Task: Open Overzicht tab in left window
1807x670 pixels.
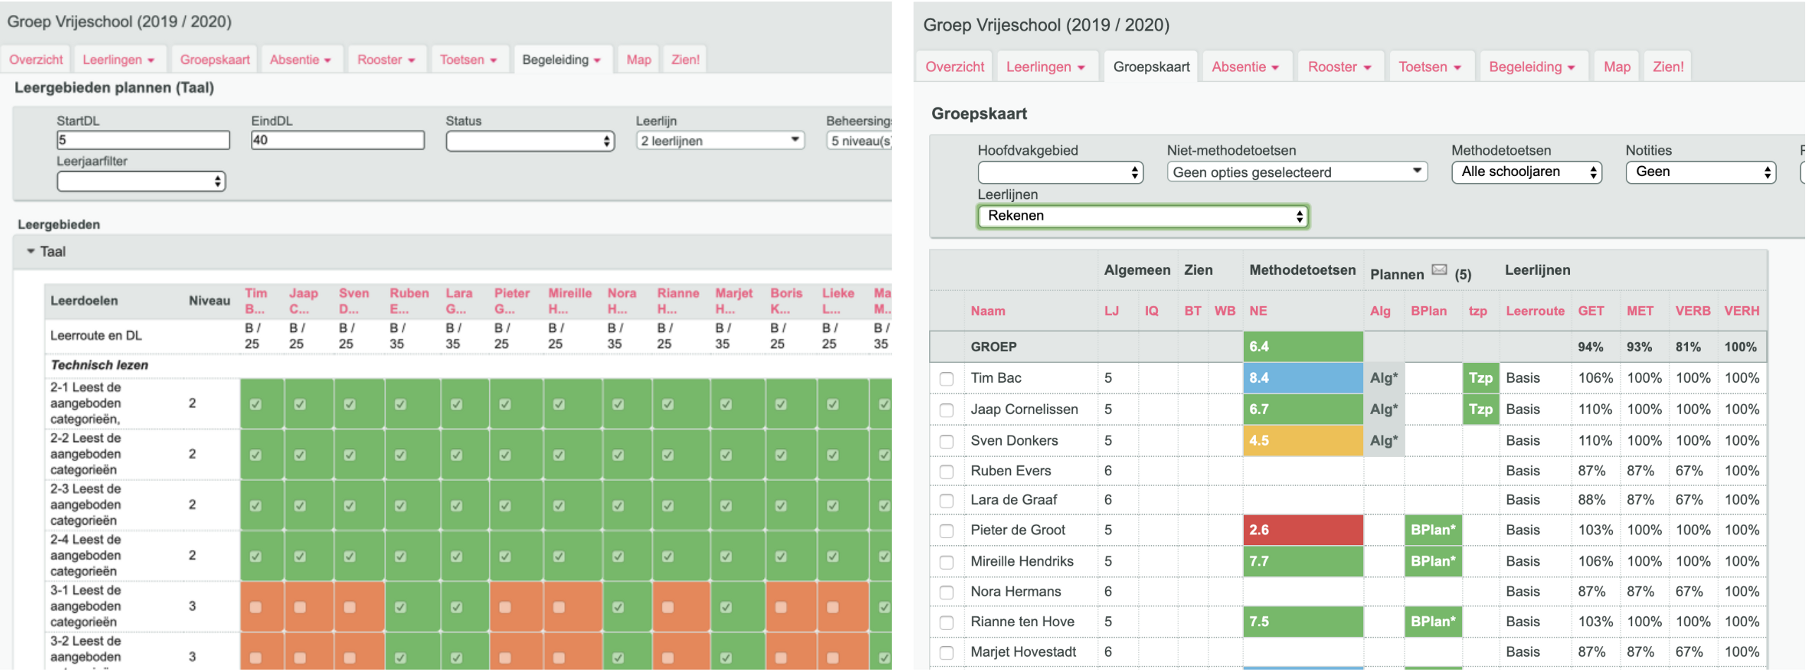Action: [36, 60]
